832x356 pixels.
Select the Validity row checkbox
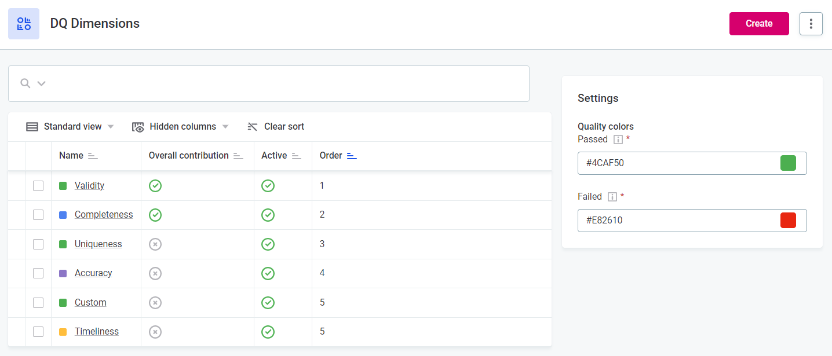pyautogui.click(x=38, y=186)
